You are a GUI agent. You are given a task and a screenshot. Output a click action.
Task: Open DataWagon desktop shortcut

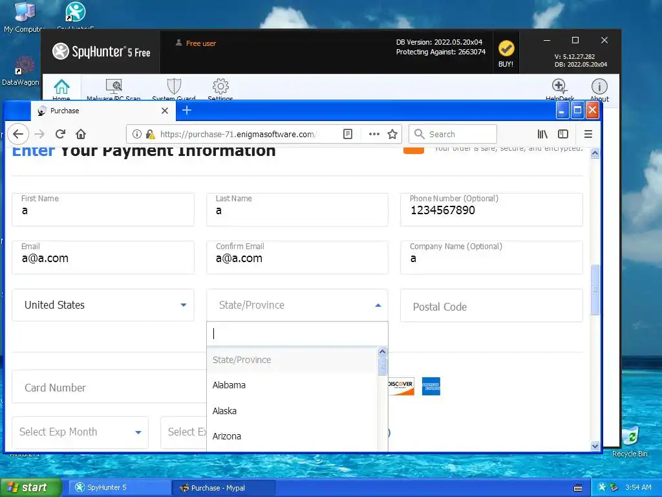click(x=20, y=72)
